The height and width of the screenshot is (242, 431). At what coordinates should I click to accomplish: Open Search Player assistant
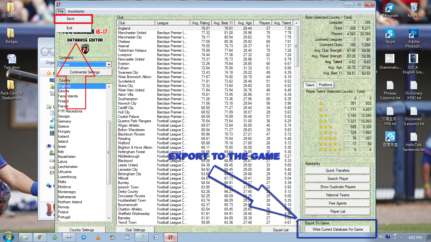click(x=338, y=179)
